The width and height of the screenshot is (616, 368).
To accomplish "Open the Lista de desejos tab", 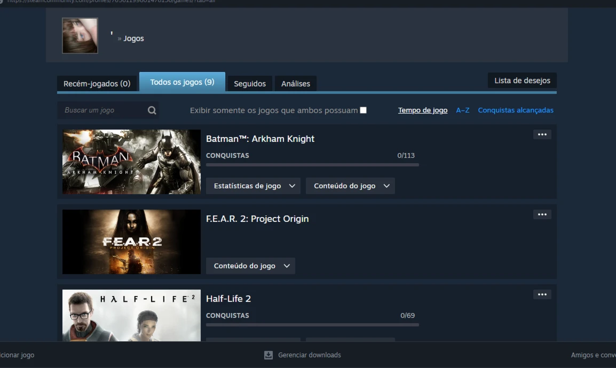I will click(x=522, y=81).
